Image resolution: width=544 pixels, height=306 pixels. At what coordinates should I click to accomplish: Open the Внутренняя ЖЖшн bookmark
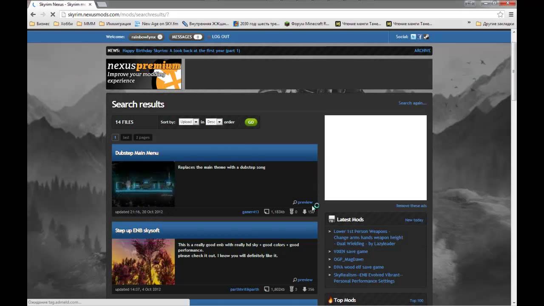(x=205, y=24)
